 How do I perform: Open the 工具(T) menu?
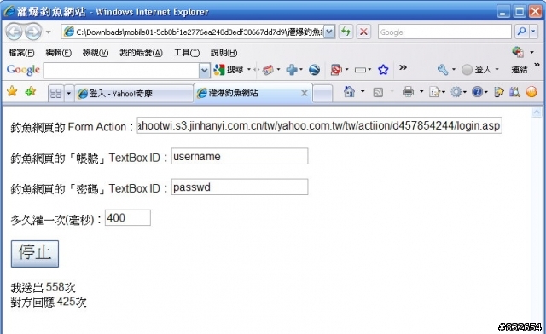tap(187, 53)
